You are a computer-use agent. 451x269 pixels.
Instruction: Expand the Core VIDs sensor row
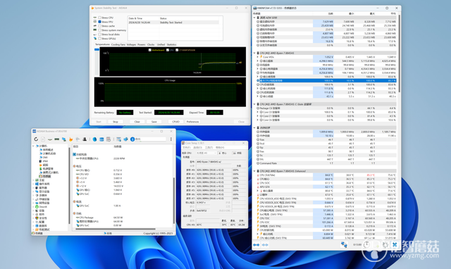pos(257,57)
